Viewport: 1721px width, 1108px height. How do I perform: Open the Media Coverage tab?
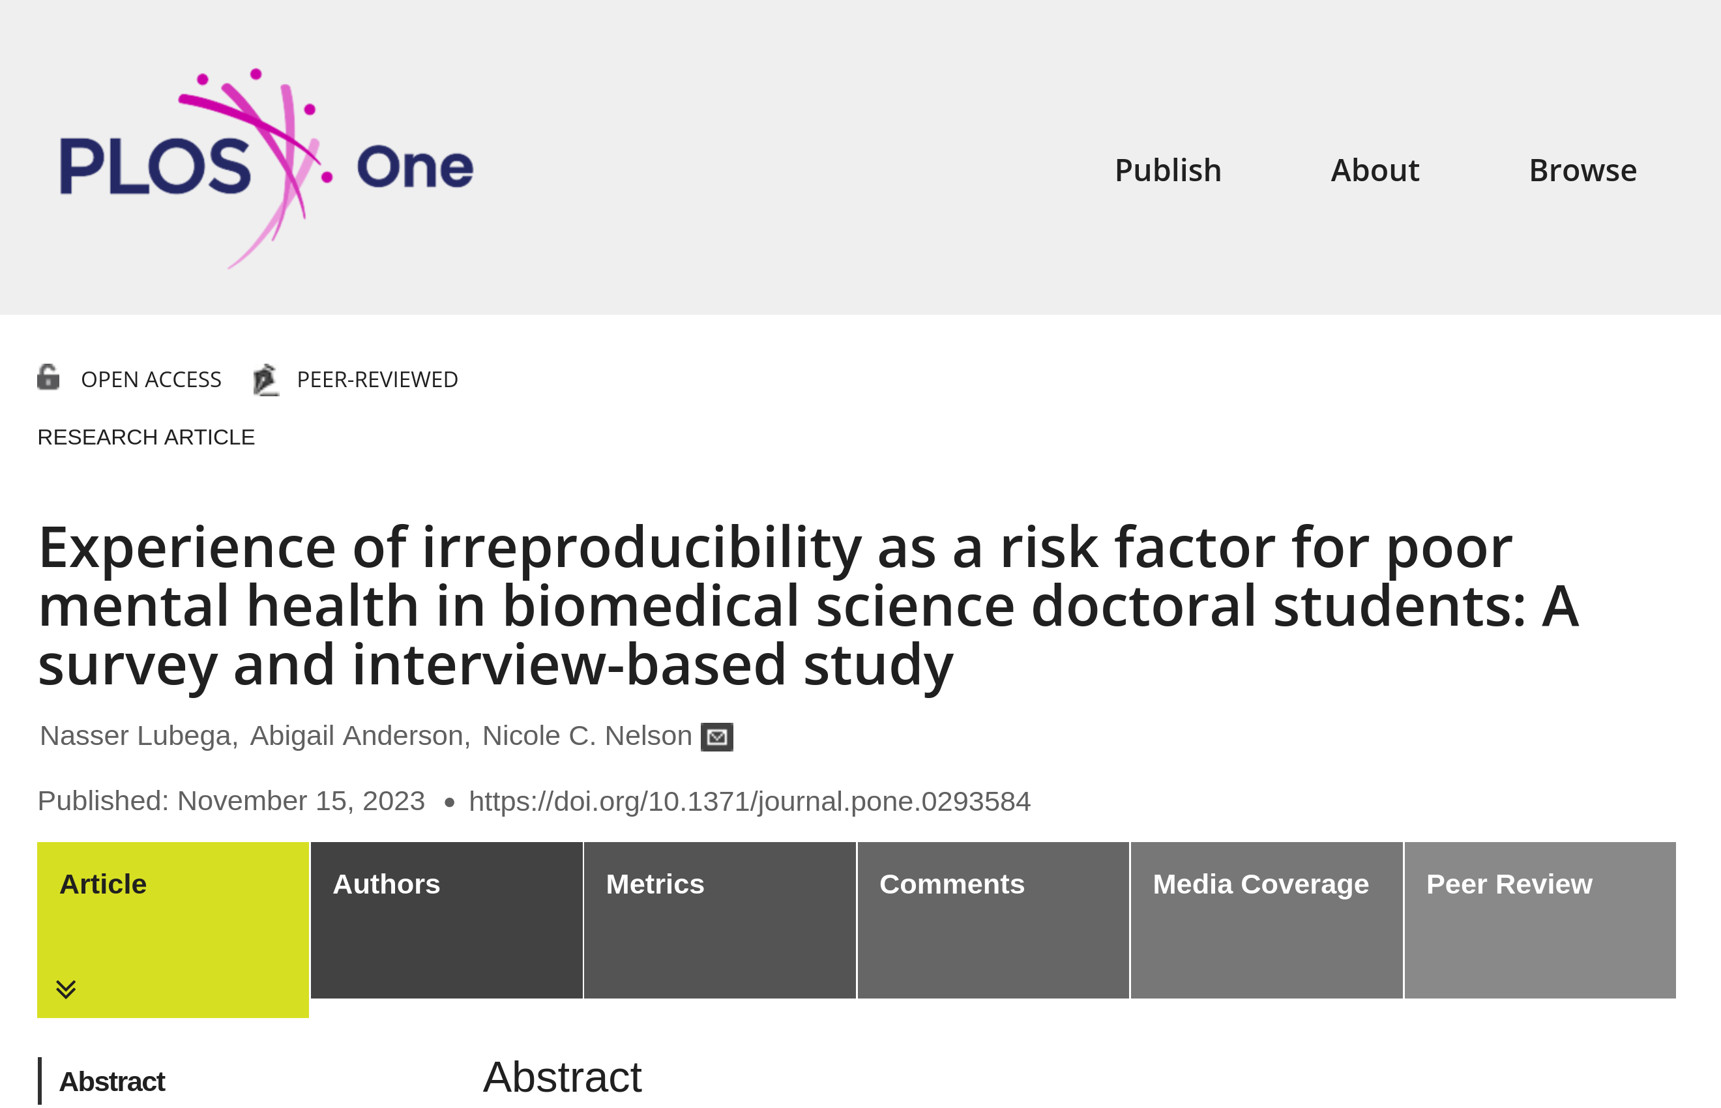(1261, 884)
